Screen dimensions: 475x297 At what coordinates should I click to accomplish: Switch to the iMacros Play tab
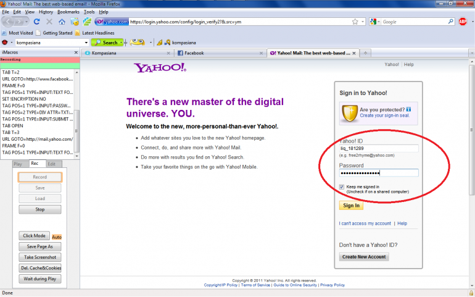coord(18,164)
